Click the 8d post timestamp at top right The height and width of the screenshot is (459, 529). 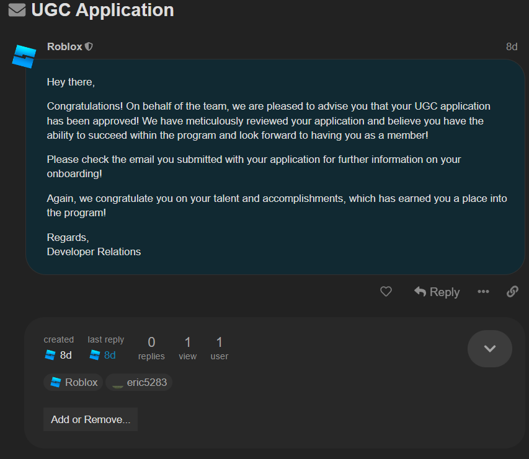(512, 46)
